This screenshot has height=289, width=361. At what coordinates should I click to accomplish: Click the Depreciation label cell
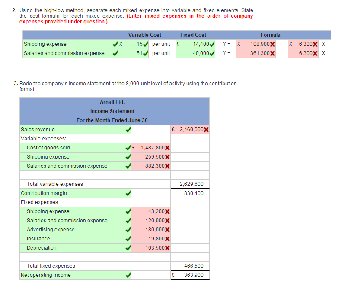click(x=75, y=248)
